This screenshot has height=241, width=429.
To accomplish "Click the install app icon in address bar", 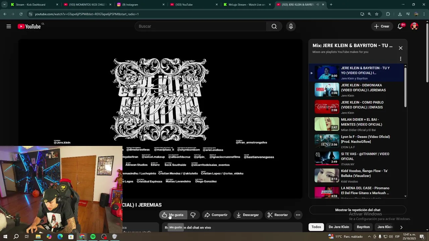I will 362,14.
